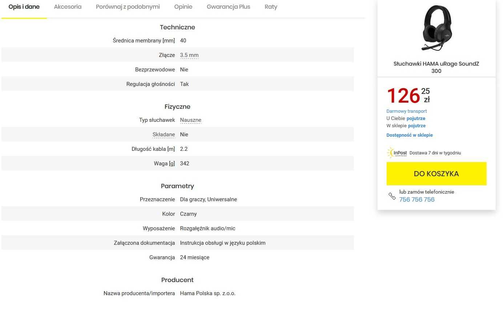Click the 'Wyposażenie' label
This screenshot has height=310, width=504.
[159, 228]
